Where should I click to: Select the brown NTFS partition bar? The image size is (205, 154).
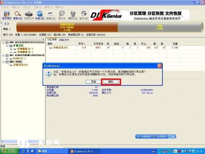pos(67,27)
